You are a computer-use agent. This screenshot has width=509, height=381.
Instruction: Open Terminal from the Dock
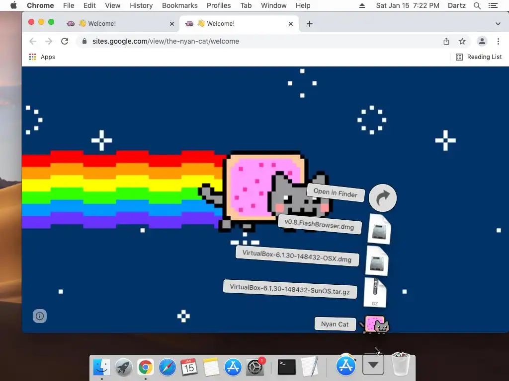pos(287,367)
